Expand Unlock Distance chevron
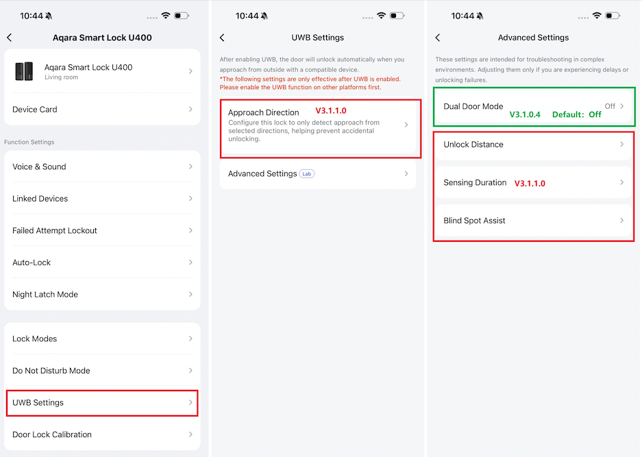 [x=621, y=144]
